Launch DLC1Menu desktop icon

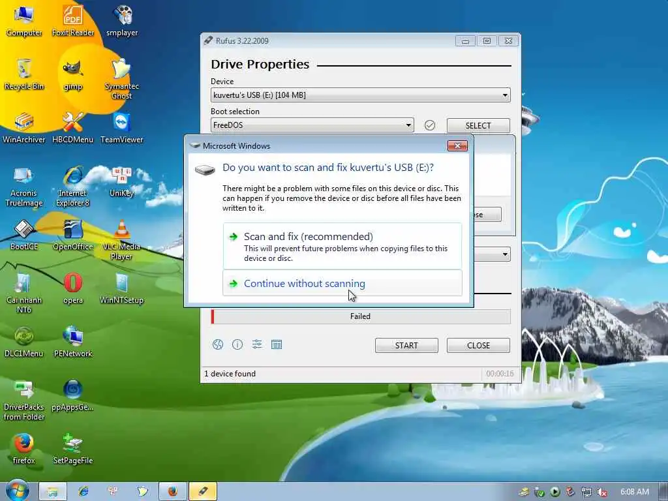(24, 342)
